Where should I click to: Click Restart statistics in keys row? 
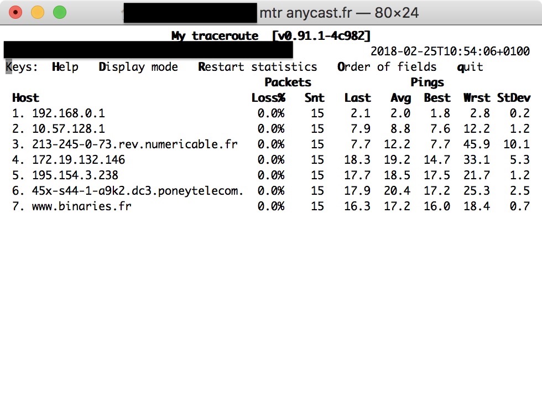pyautogui.click(x=258, y=67)
